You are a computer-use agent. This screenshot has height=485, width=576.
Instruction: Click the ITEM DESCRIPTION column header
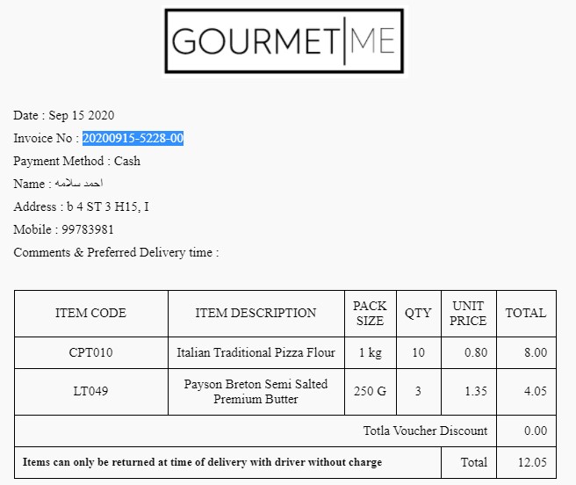pos(256,313)
